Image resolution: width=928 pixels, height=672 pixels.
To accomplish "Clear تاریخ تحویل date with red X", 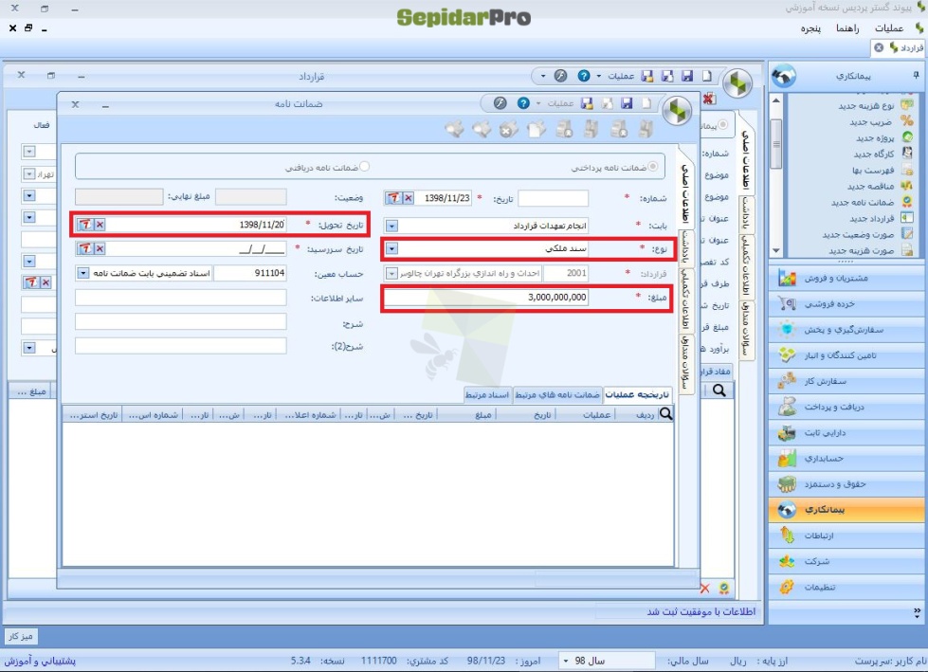I will [x=100, y=225].
